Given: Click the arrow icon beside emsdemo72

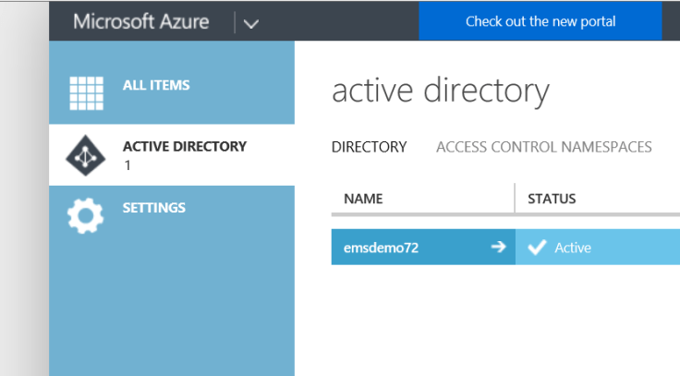Looking at the screenshot, I should [x=498, y=248].
